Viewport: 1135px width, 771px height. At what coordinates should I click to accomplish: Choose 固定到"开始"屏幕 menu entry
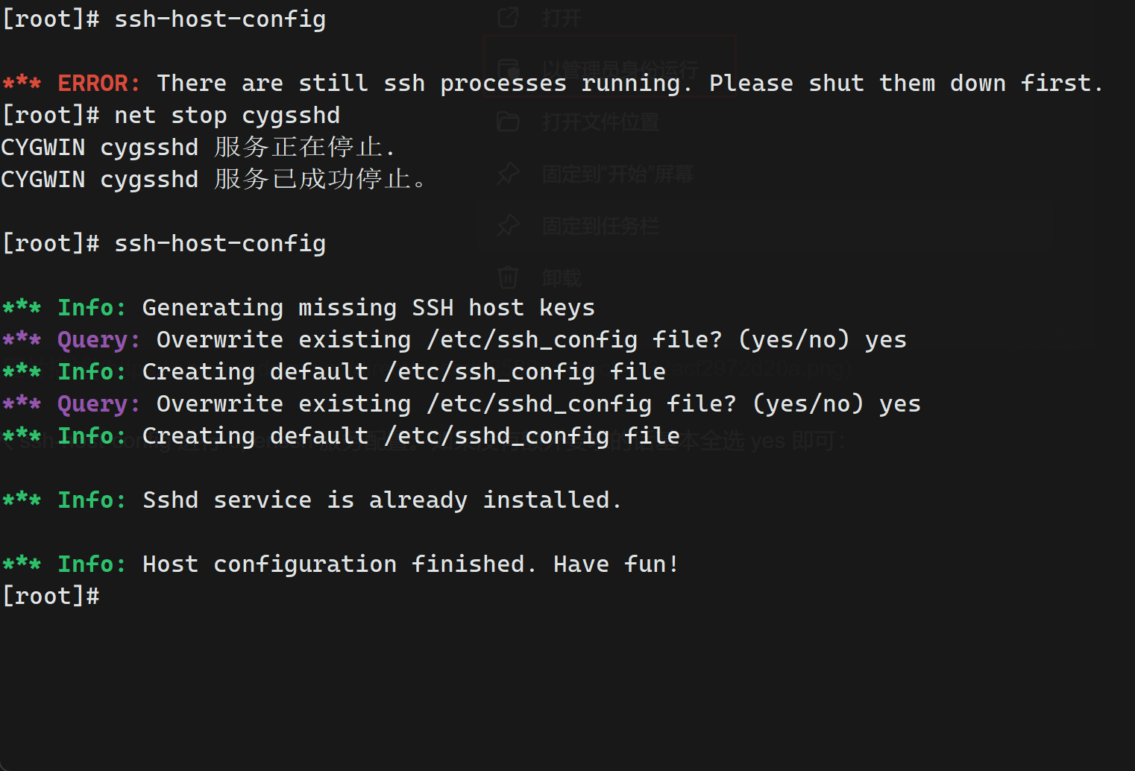[617, 174]
